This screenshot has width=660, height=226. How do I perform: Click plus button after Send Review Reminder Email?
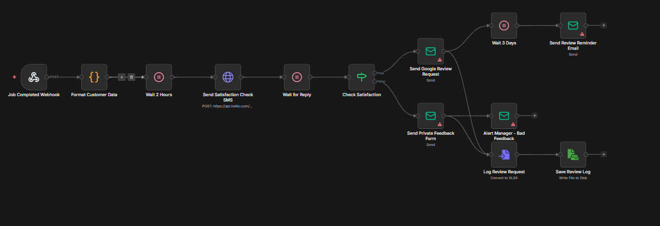pyautogui.click(x=603, y=25)
